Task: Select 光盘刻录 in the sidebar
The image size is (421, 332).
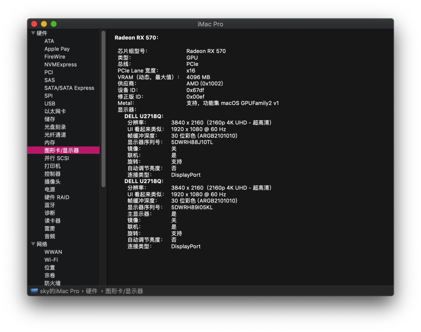Action: pyautogui.click(x=55, y=127)
